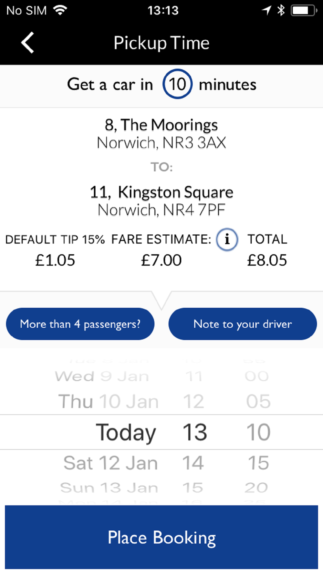Pick hour 12 in time picker
The width and height of the screenshot is (323, 574).
coord(193,402)
